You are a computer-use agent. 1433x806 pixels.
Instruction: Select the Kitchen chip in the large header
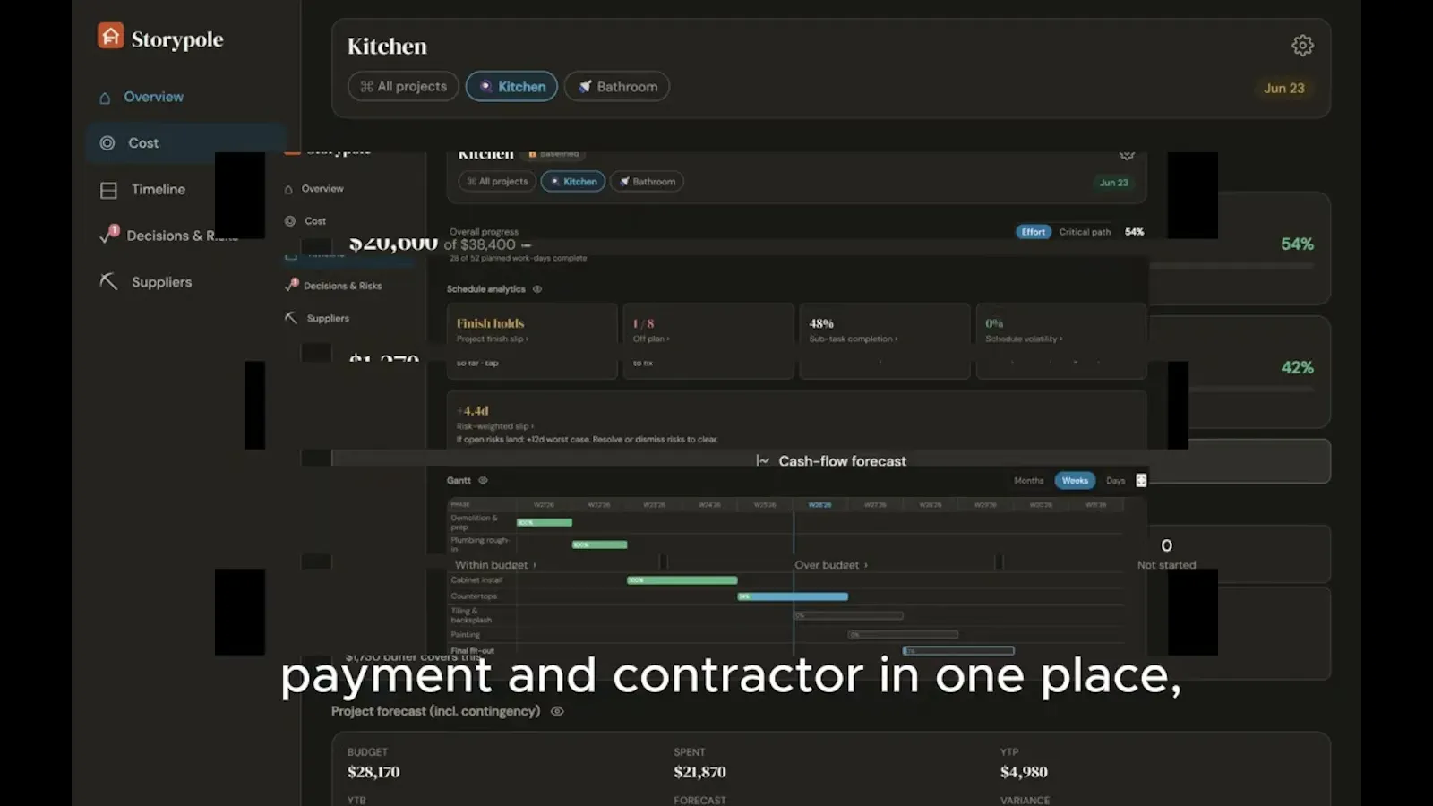[x=511, y=87]
